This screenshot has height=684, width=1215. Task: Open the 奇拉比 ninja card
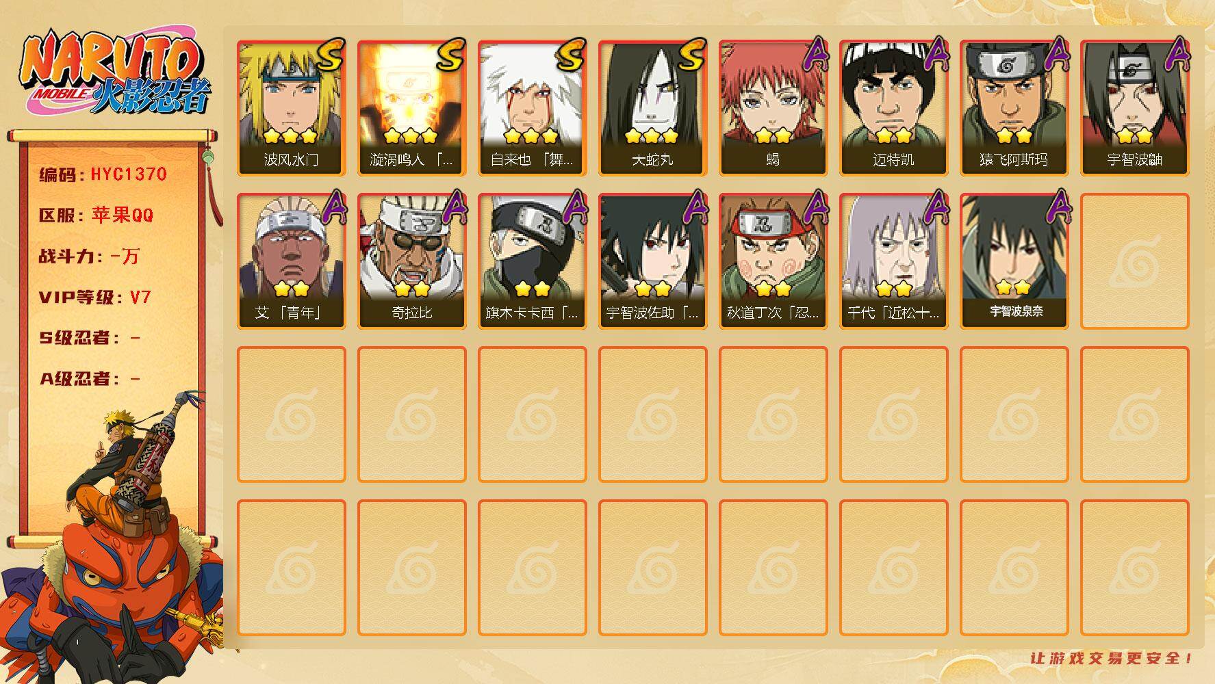(411, 261)
